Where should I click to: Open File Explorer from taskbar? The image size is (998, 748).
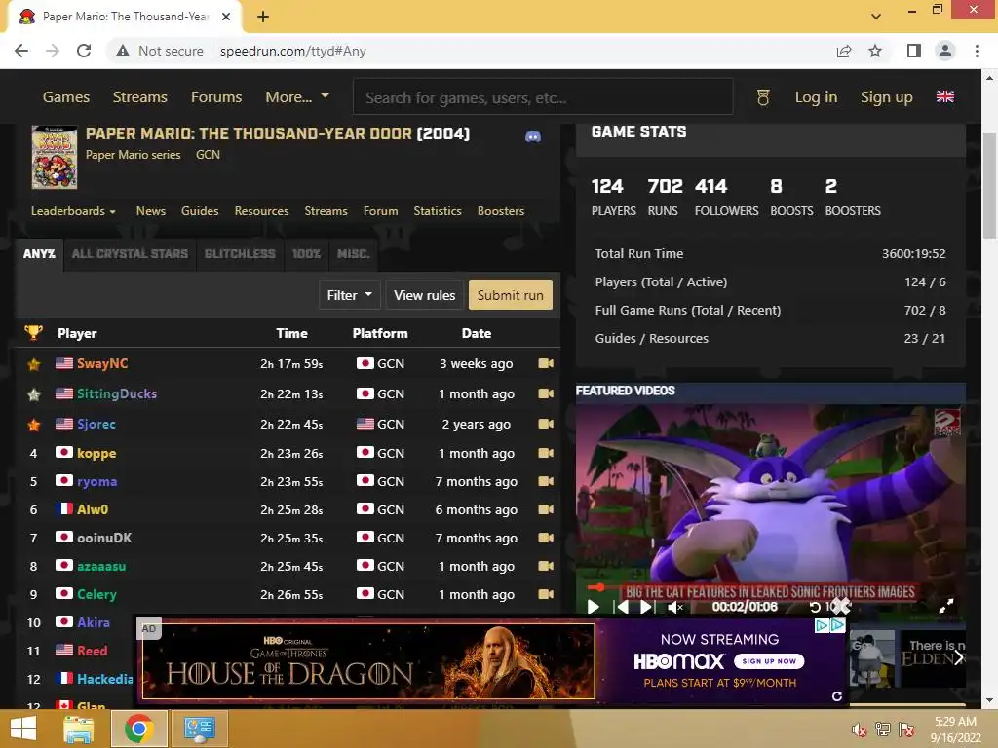click(x=78, y=729)
